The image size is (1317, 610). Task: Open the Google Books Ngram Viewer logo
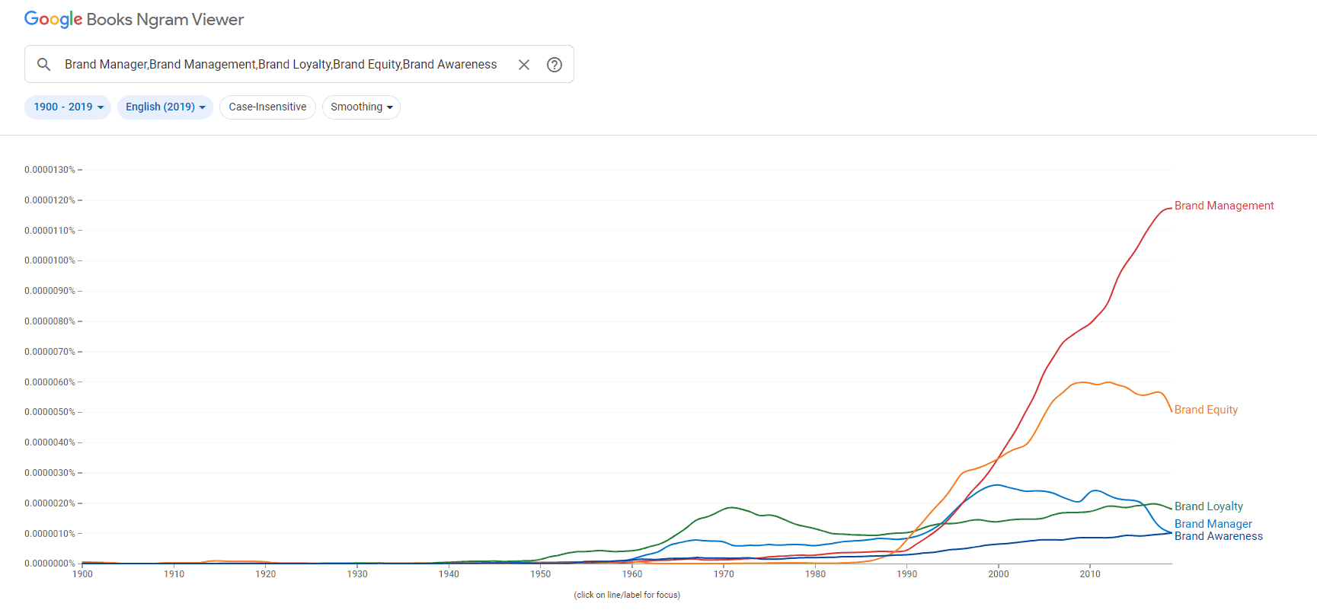coord(134,19)
